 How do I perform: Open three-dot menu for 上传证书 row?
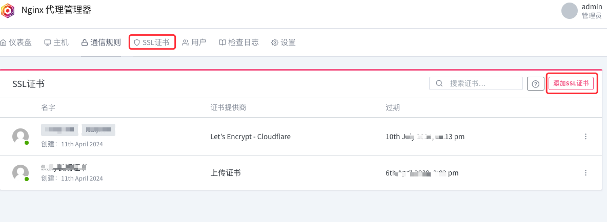pyautogui.click(x=585, y=172)
